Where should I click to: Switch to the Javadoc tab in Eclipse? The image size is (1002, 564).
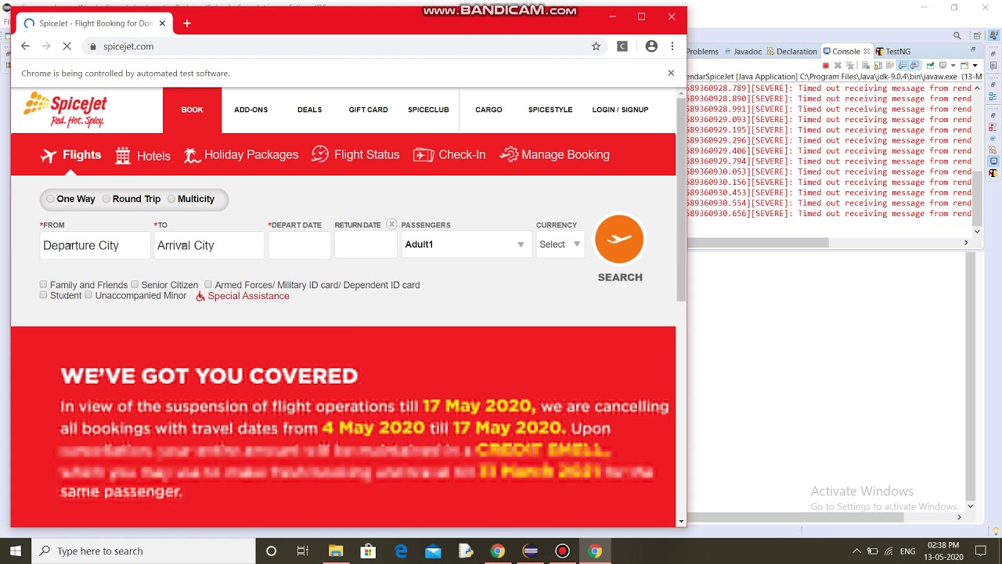click(x=743, y=52)
